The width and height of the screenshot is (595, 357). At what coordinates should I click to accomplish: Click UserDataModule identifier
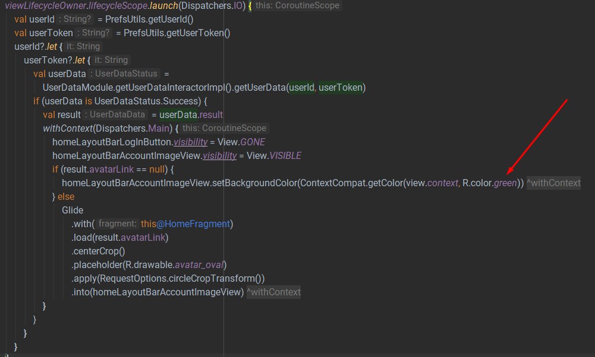point(78,87)
